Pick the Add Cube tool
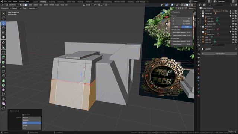Screen dimensions: 238x134 [x=3, y=52]
